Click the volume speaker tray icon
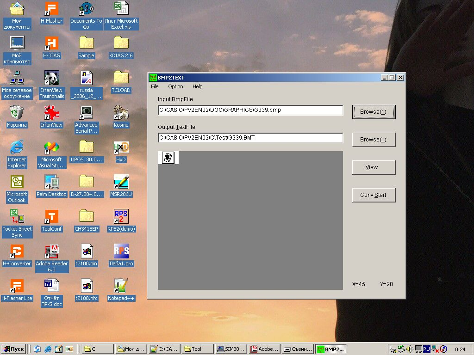Image resolution: width=474 pixels, height=355 pixels. coord(409,349)
